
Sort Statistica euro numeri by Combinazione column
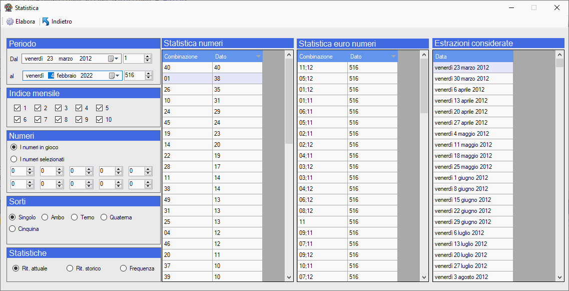[x=322, y=56]
